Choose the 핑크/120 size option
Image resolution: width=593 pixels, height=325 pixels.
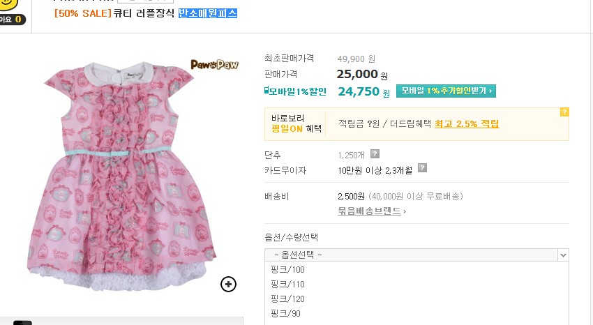click(x=288, y=299)
